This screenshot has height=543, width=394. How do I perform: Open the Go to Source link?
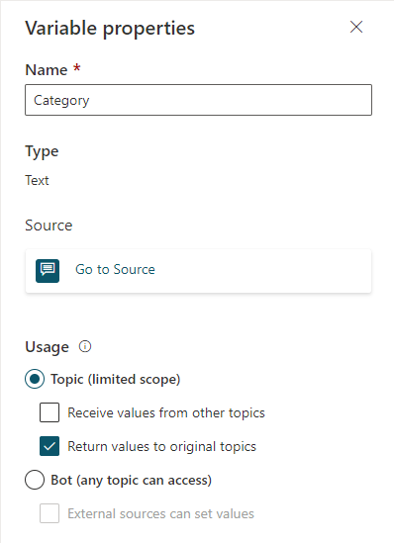(x=115, y=269)
